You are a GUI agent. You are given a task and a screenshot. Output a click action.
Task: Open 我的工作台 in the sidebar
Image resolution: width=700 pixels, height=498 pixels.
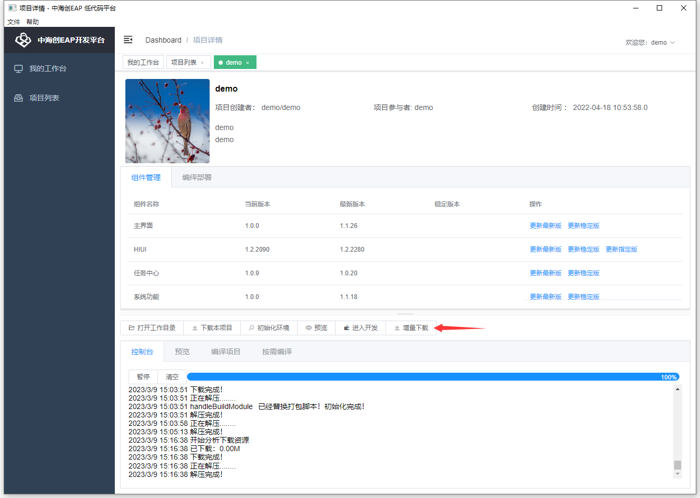click(47, 68)
